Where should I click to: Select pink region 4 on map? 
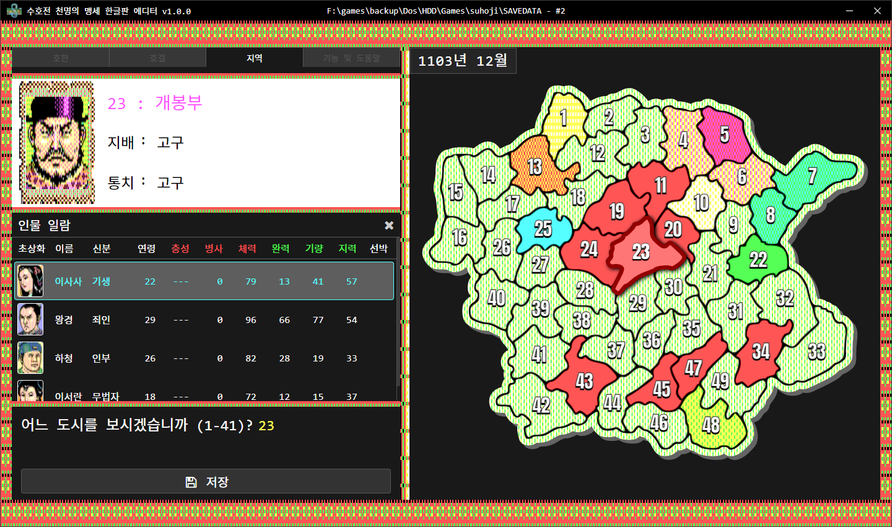click(x=683, y=139)
